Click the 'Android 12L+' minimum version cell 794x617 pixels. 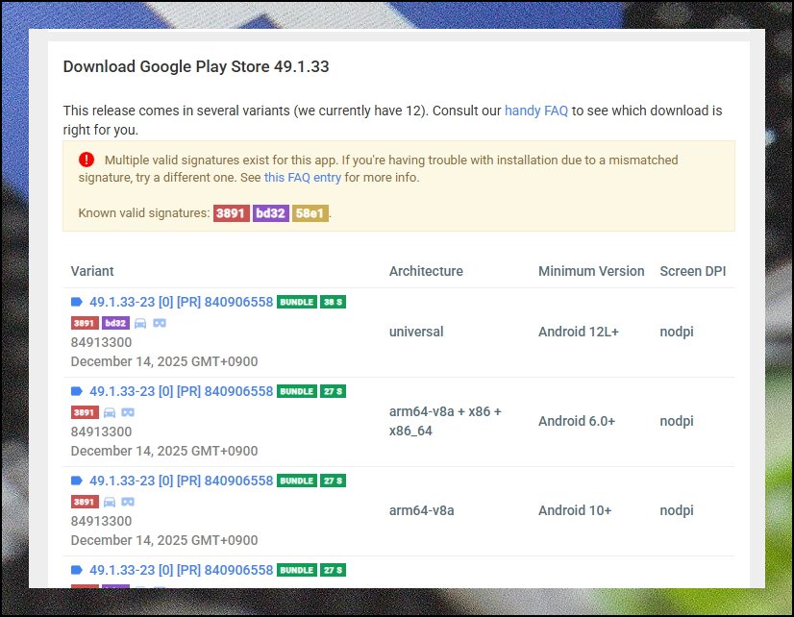[x=579, y=332]
